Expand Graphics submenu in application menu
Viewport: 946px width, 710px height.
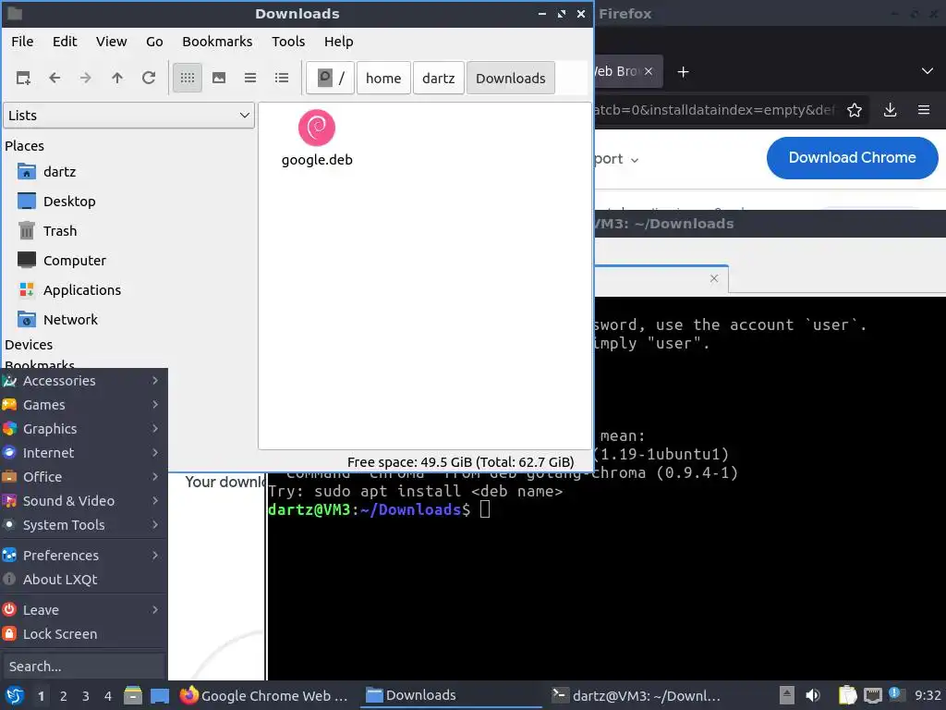(83, 429)
